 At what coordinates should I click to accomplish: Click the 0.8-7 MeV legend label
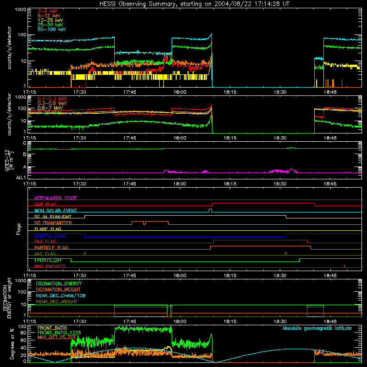[x=50, y=108]
